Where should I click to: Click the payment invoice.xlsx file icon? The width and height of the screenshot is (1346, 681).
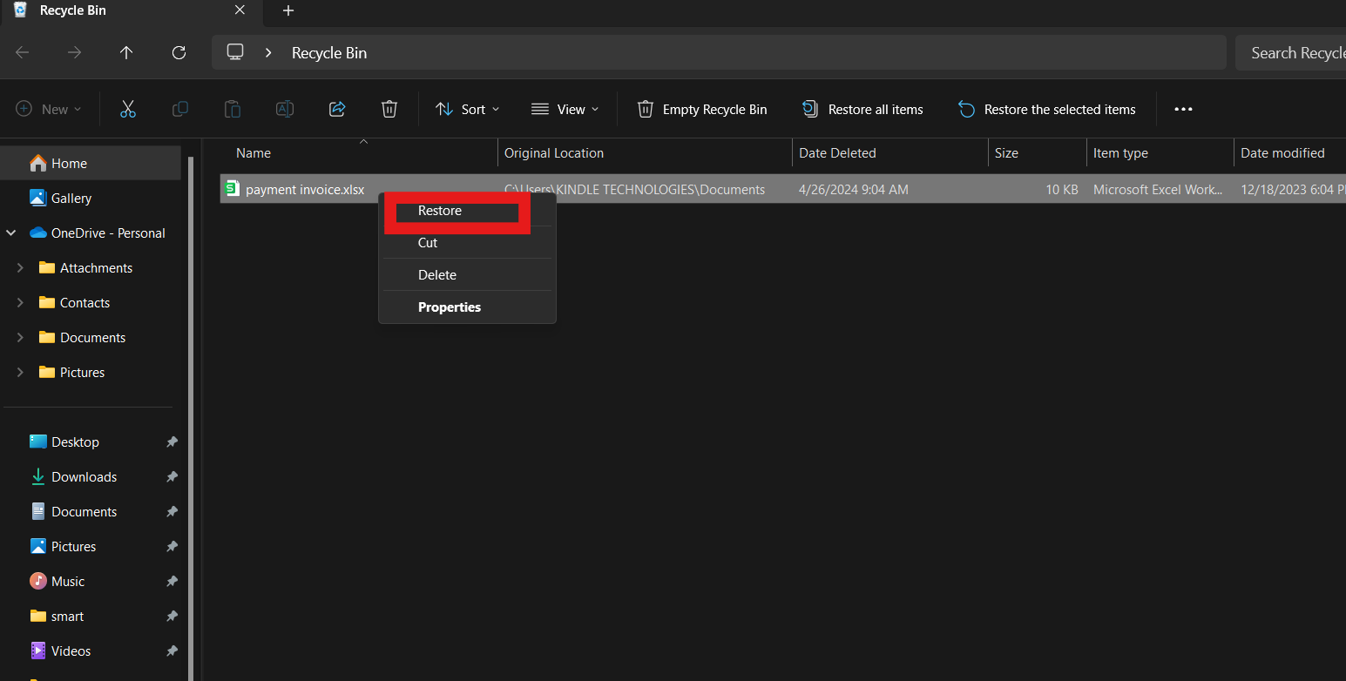point(232,188)
